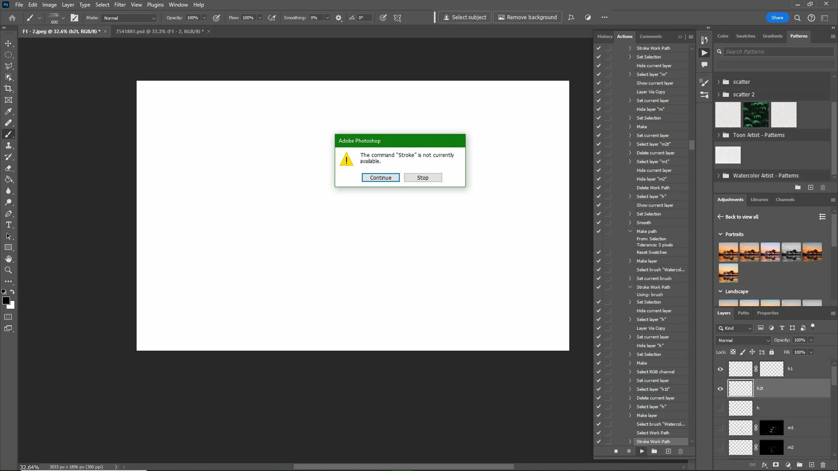The height and width of the screenshot is (471, 838).
Task: Expand the scatter 2 pattern folder
Action: (x=718, y=95)
